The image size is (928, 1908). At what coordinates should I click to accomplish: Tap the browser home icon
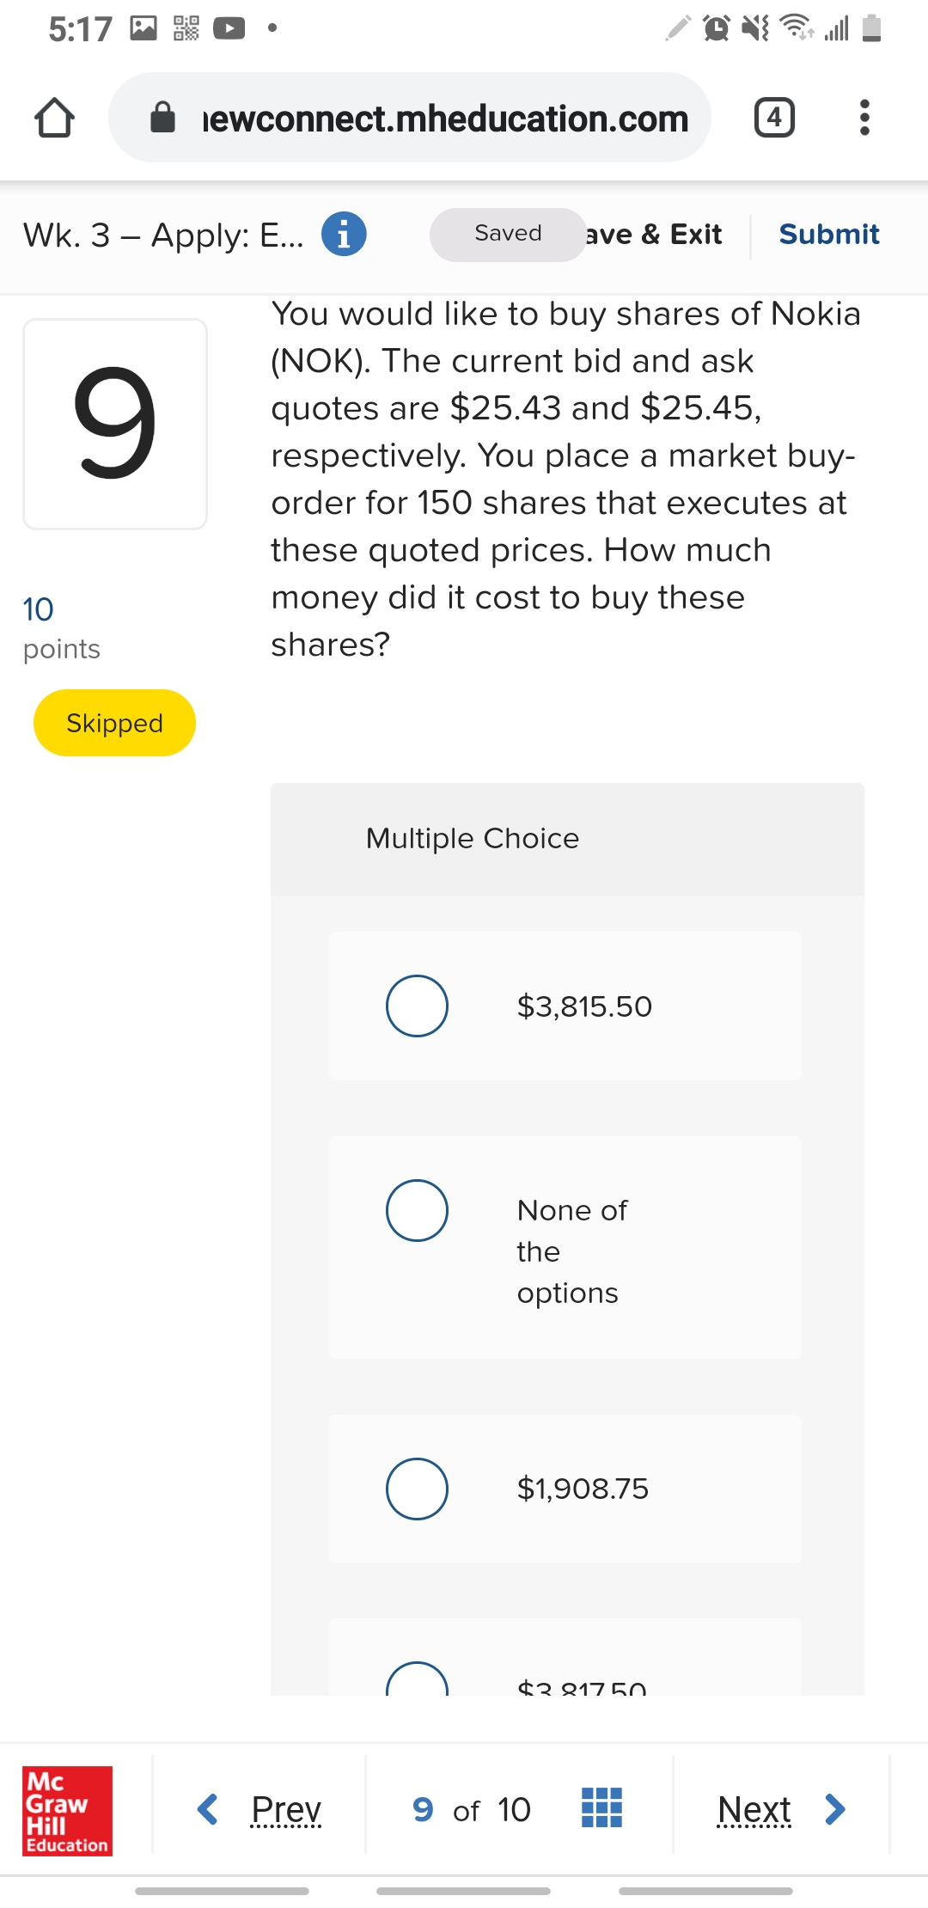54,118
